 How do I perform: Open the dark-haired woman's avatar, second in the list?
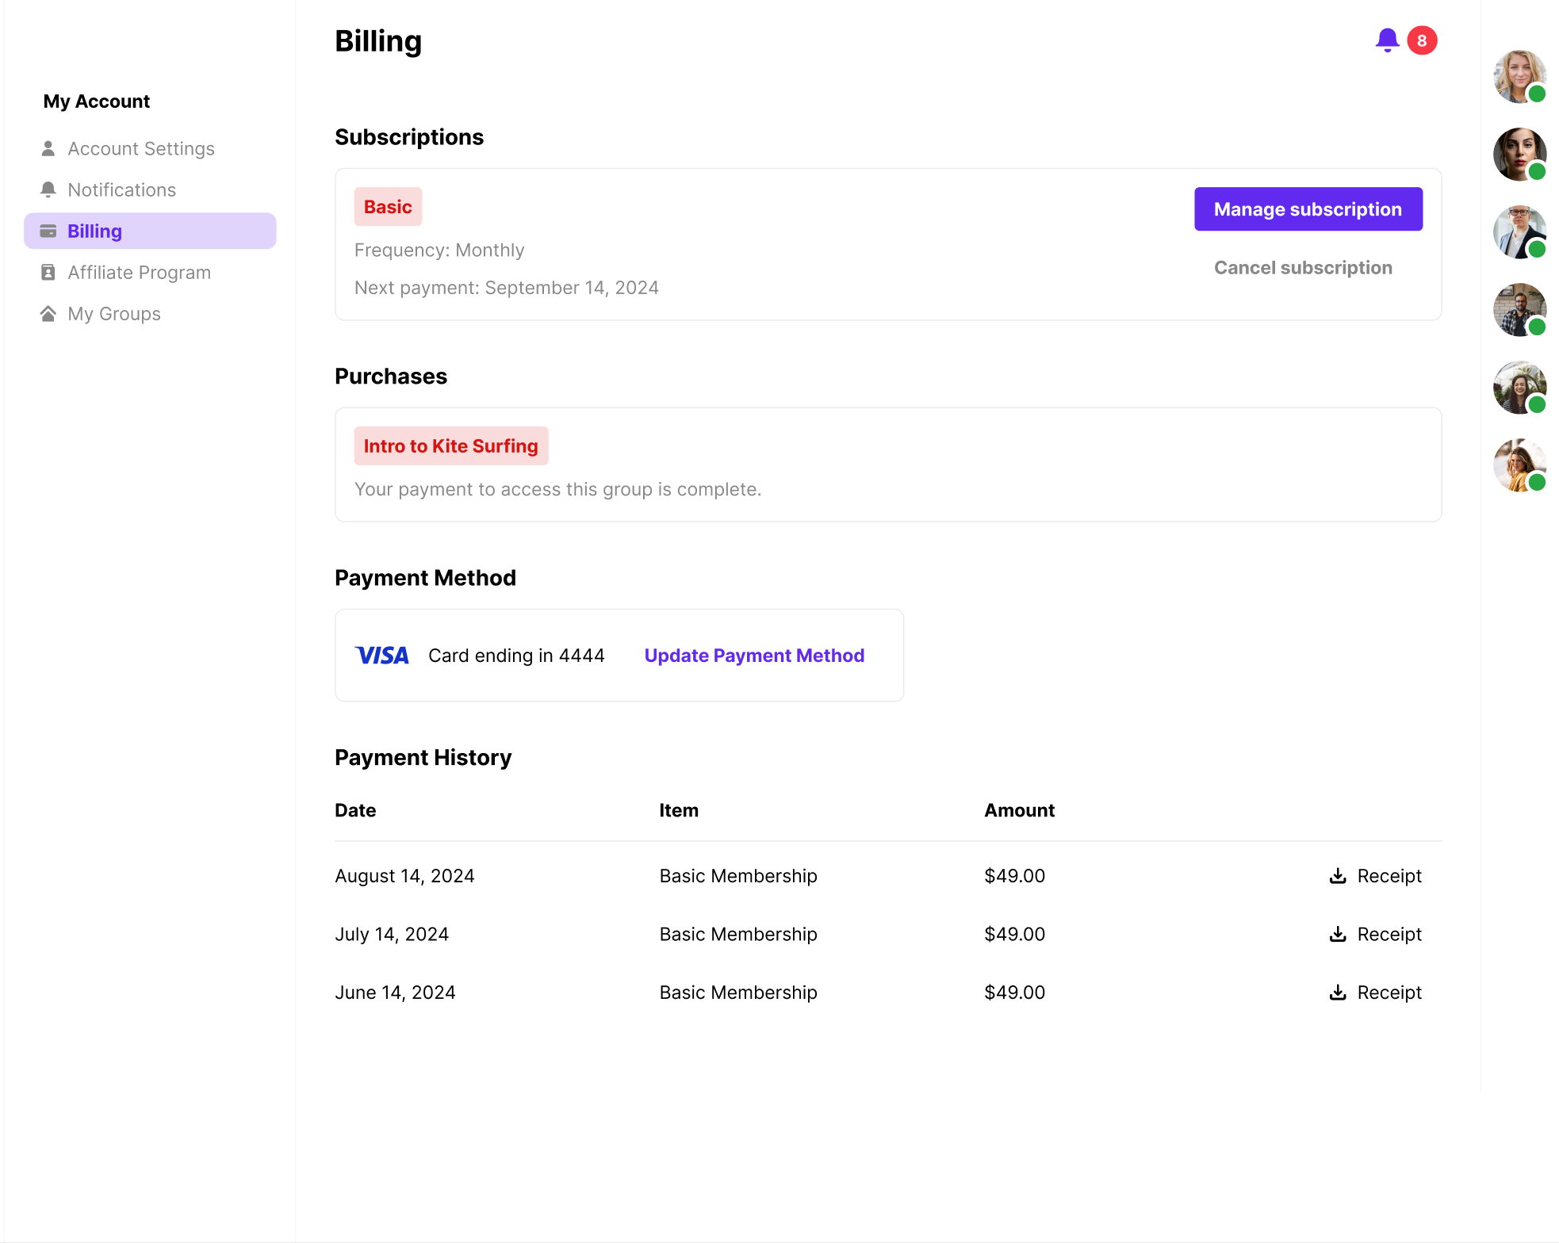click(1519, 155)
